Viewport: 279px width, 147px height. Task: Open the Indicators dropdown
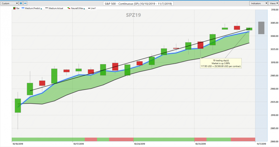click(258, 3)
